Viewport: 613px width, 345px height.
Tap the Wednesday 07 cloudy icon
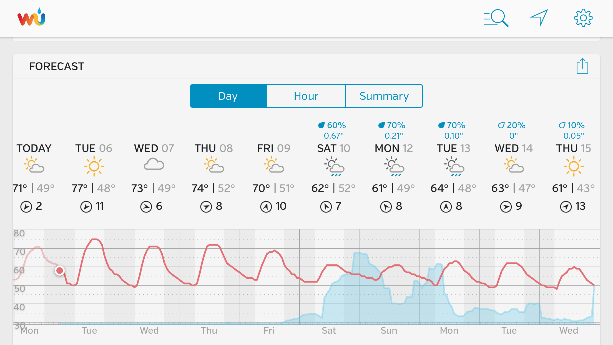click(x=154, y=164)
